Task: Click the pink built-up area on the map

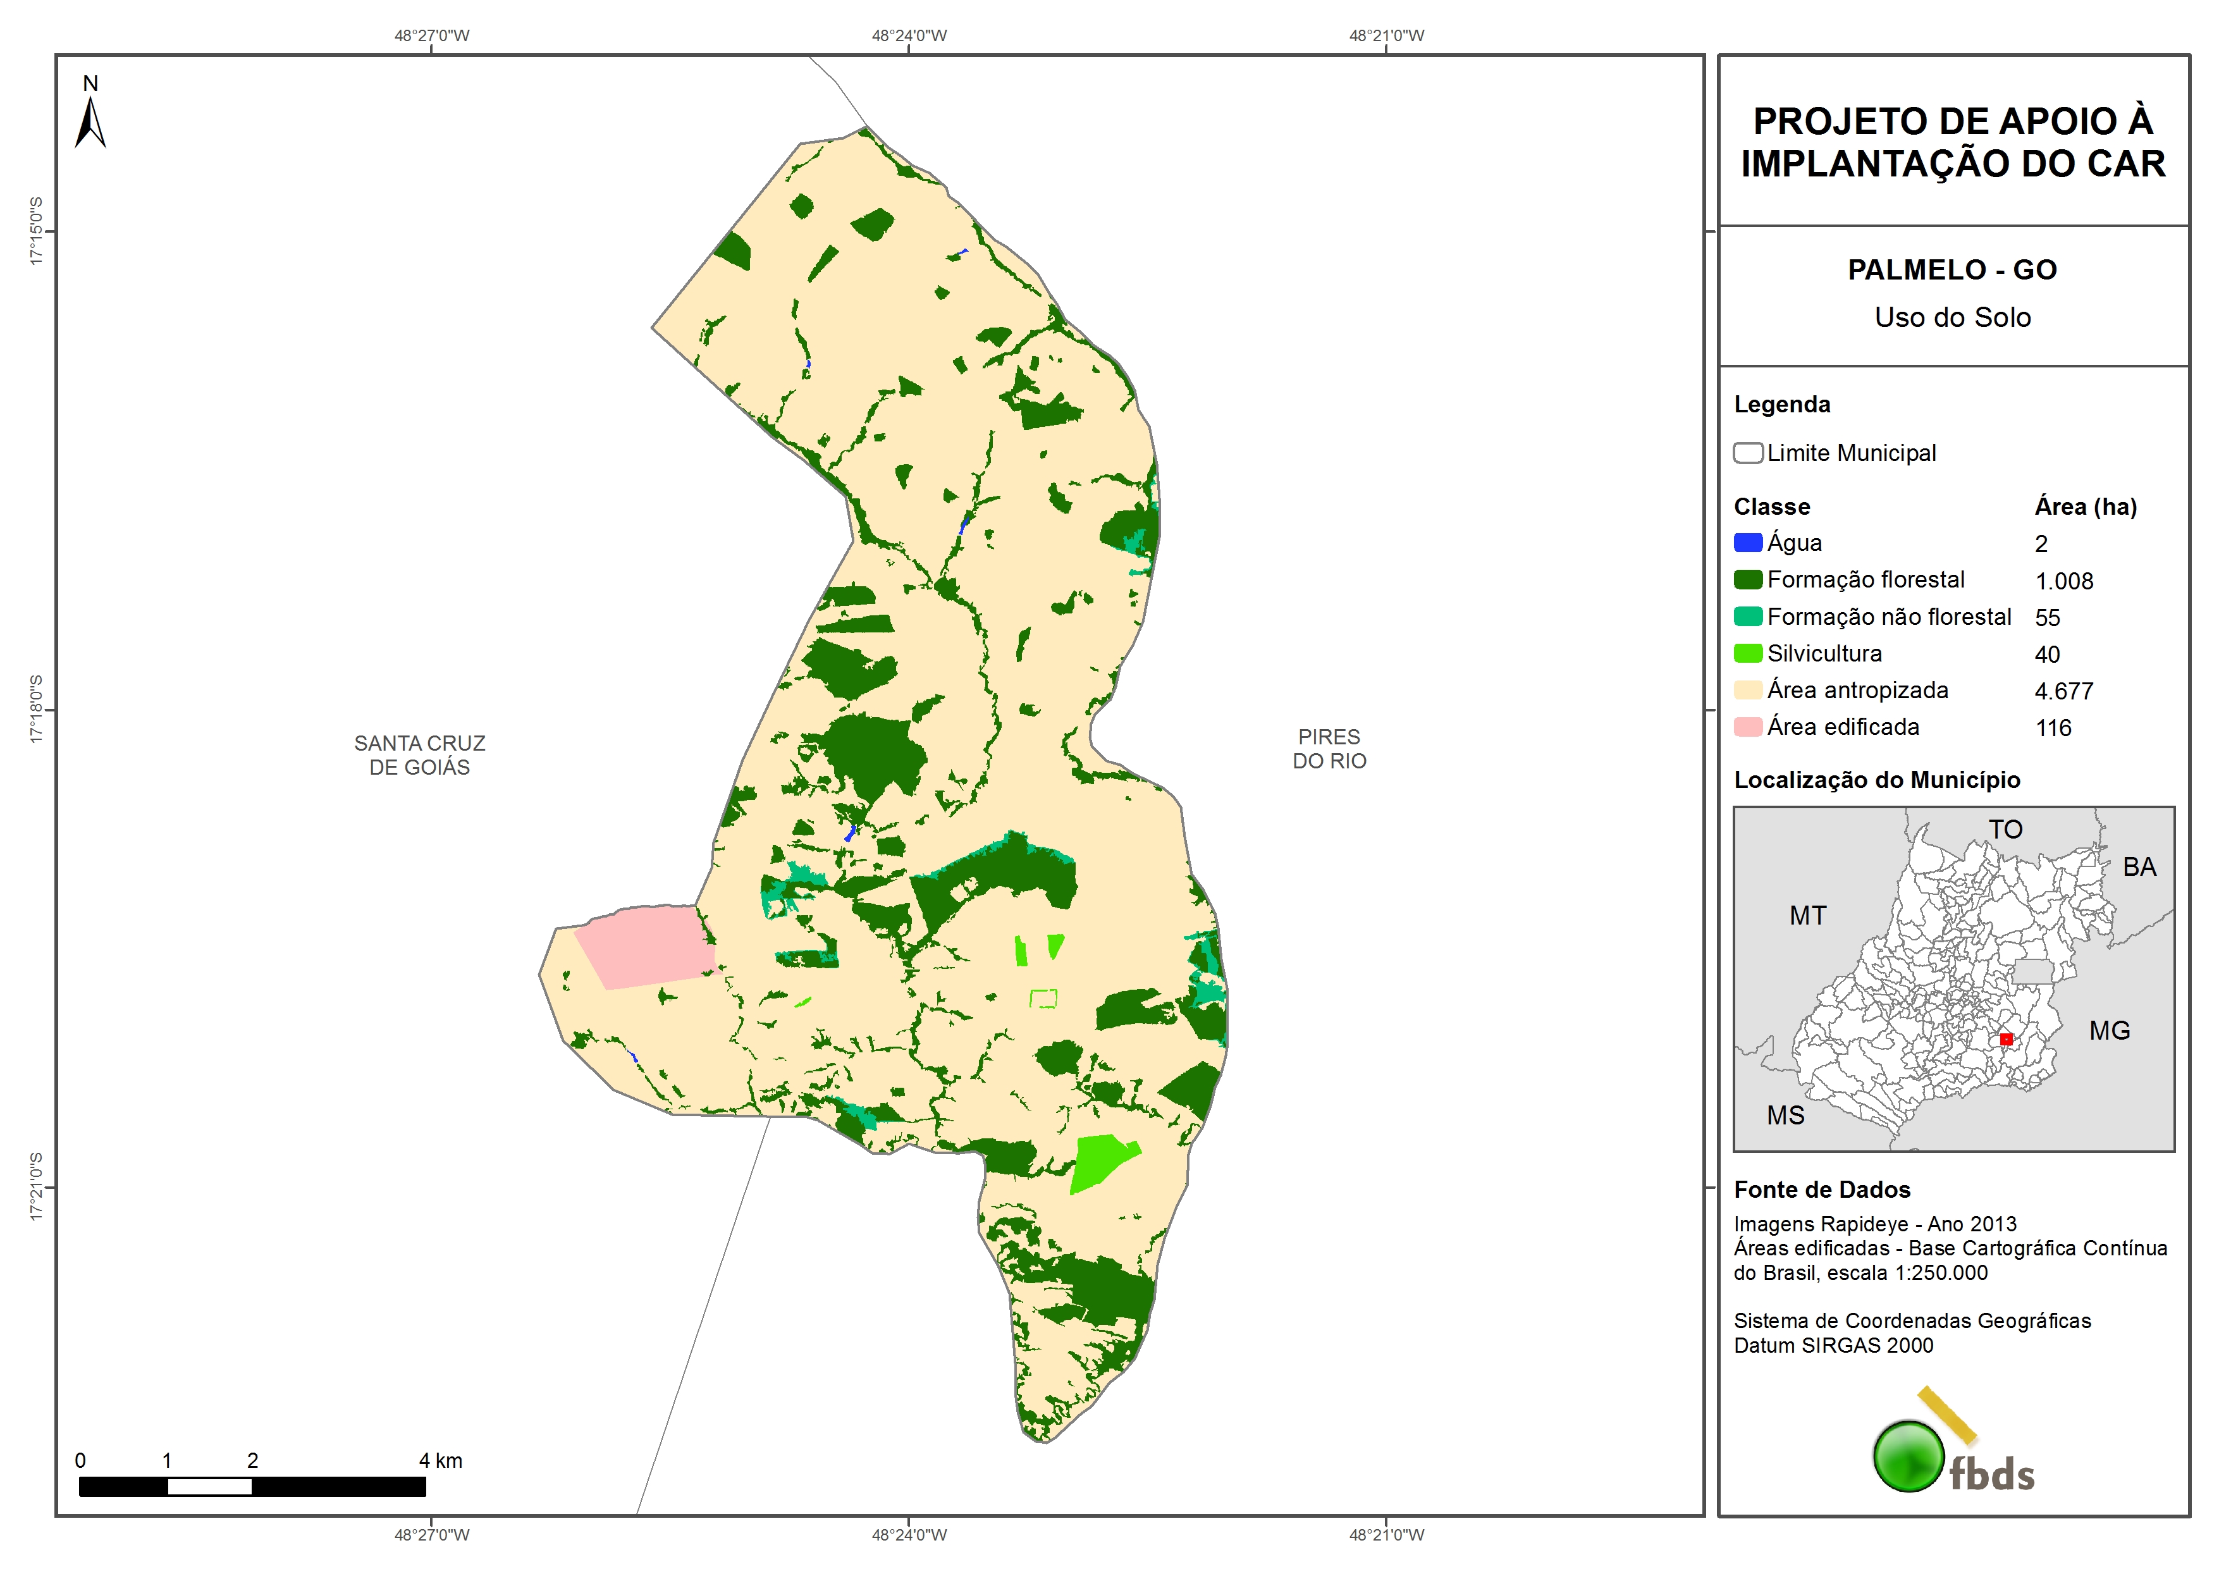Action: point(646,947)
